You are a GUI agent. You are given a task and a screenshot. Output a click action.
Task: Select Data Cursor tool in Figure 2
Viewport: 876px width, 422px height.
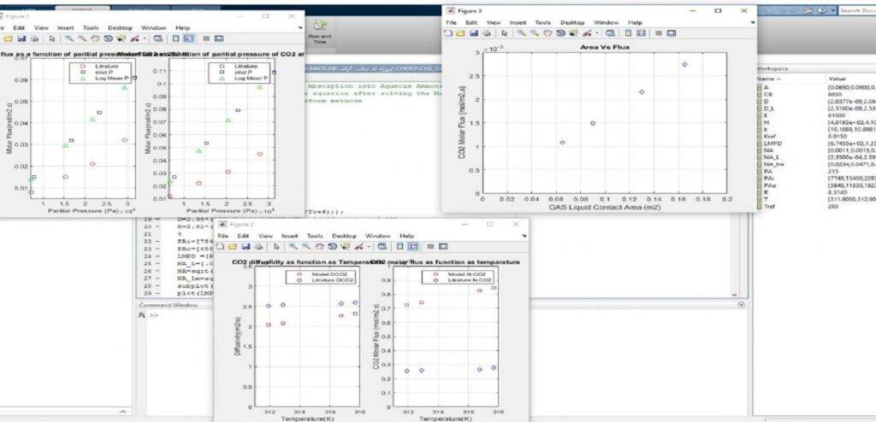(346, 246)
